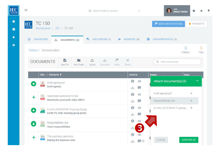
Task: Click the Workspaces breadcrumb link
Action: (x=43, y=28)
